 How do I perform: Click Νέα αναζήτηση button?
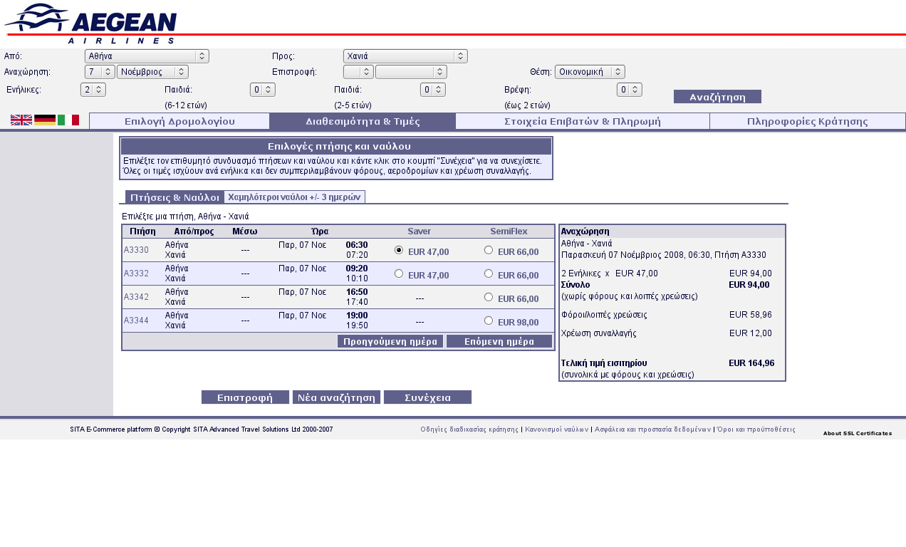(336, 397)
